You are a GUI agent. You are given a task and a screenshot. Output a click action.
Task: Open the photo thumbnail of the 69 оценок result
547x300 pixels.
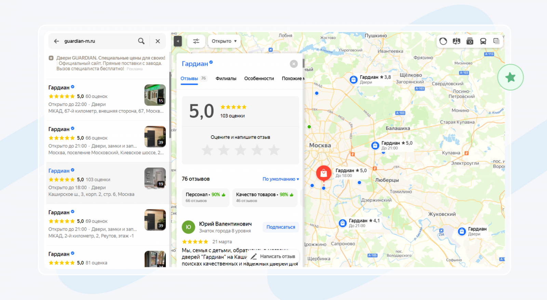coord(155,220)
